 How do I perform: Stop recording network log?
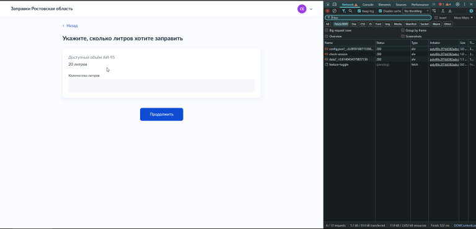point(327,11)
